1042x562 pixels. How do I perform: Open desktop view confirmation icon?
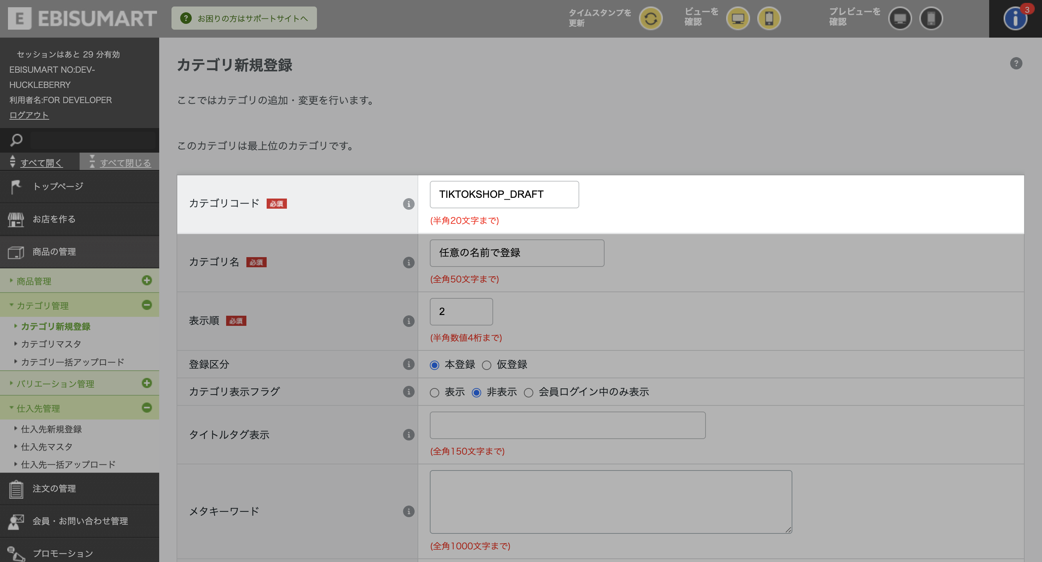click(737, 18)
